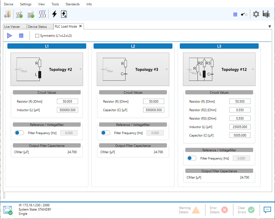
Task: Switch to the Device Status tab
Action: [x=37, y=27]
